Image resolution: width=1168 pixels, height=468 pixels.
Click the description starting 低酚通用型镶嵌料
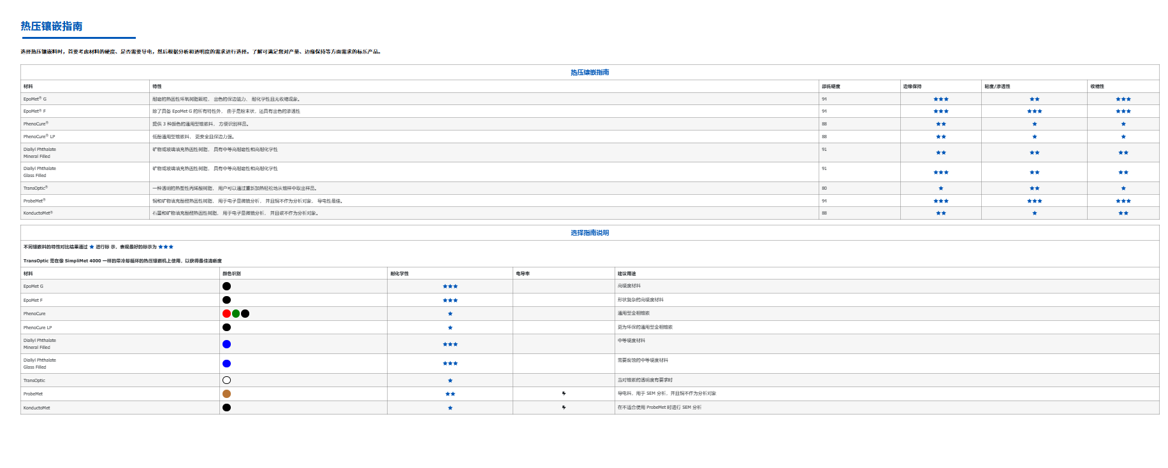point(194,137)
